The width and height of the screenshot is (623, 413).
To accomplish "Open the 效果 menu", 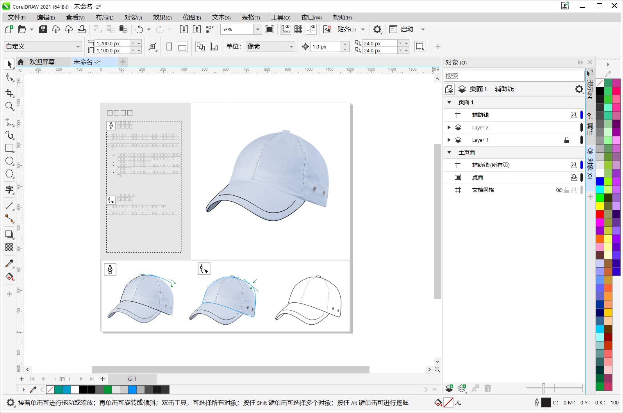I will [162, 18].
